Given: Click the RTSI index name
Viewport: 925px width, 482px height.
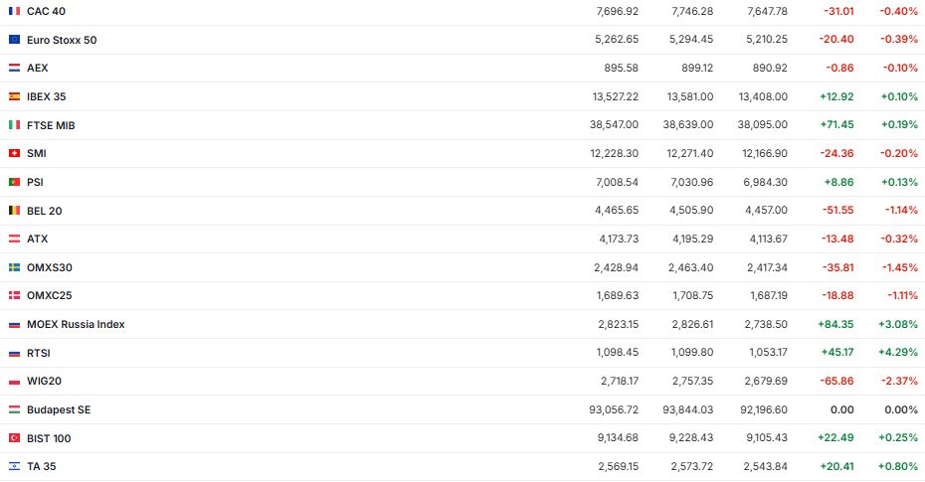Looking at the screenshot, I should point(39,353).
